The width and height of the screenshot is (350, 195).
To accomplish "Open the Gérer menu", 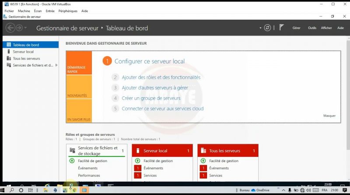I will [x=296, y=28].
